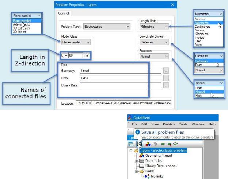Browse for the Library Data file

point(166,85)
